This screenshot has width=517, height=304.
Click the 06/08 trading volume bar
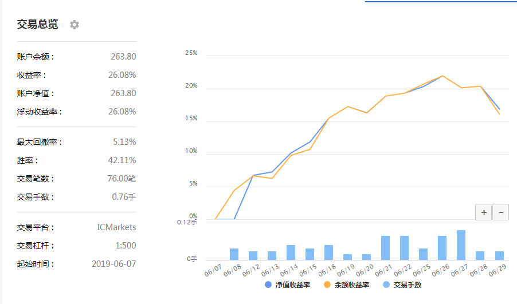(x=234, y=254)
